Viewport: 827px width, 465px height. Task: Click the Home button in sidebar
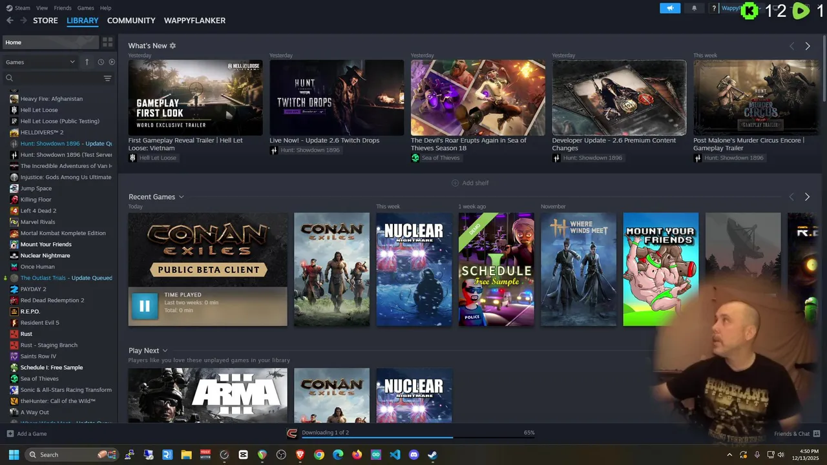(50, 42)
